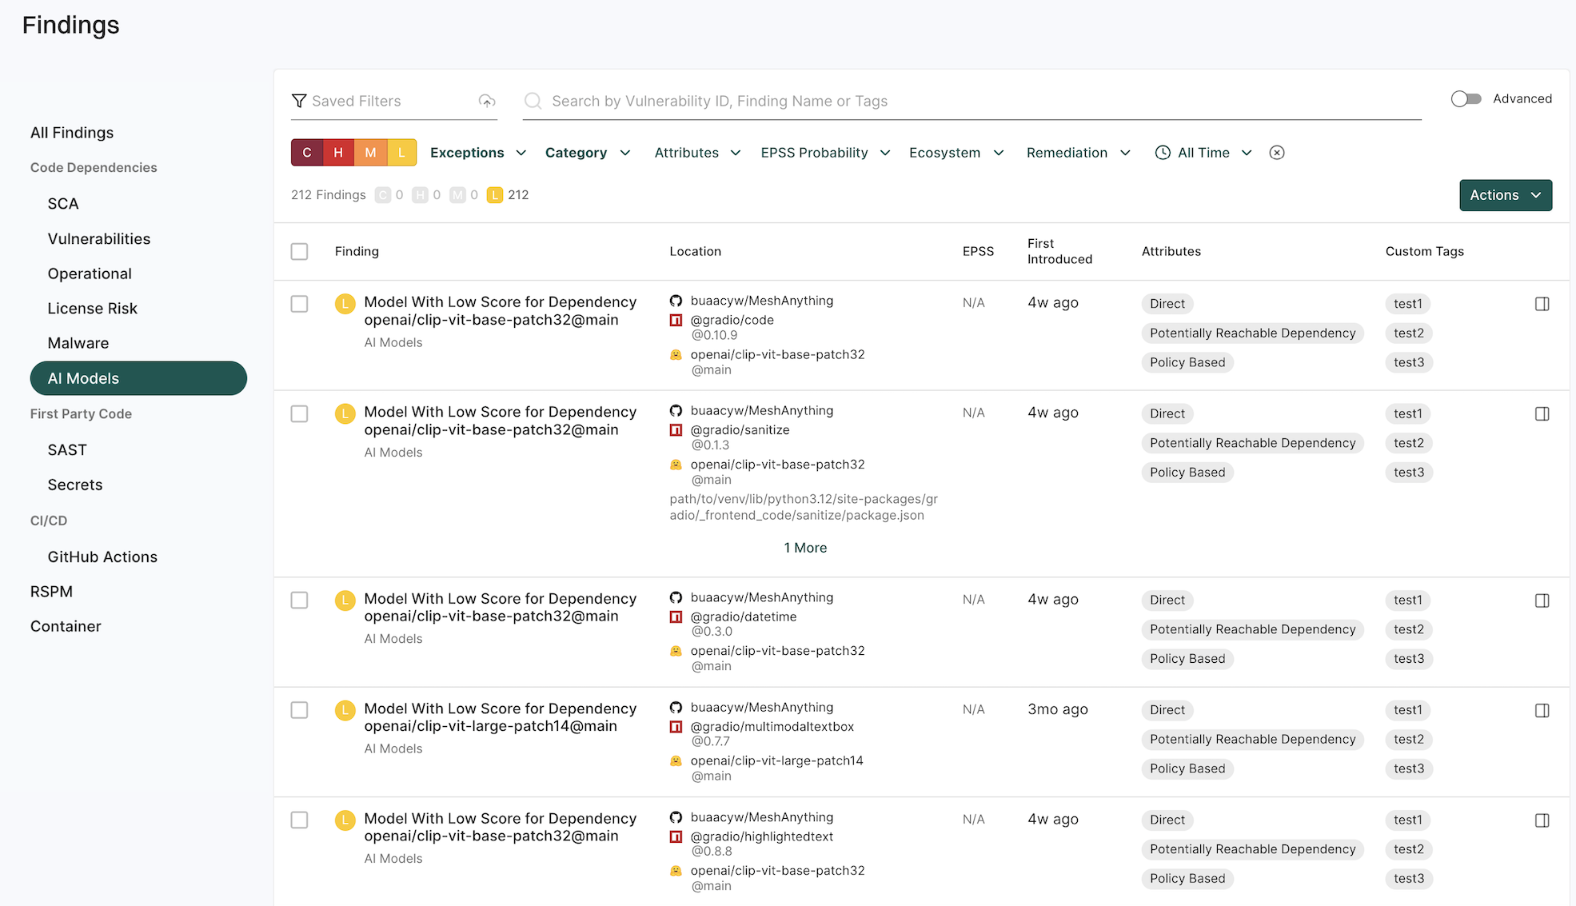Viewport: 1576px width, 906px height.
Task: Open the All Time range dropdown
Action: pos(1203,153)
